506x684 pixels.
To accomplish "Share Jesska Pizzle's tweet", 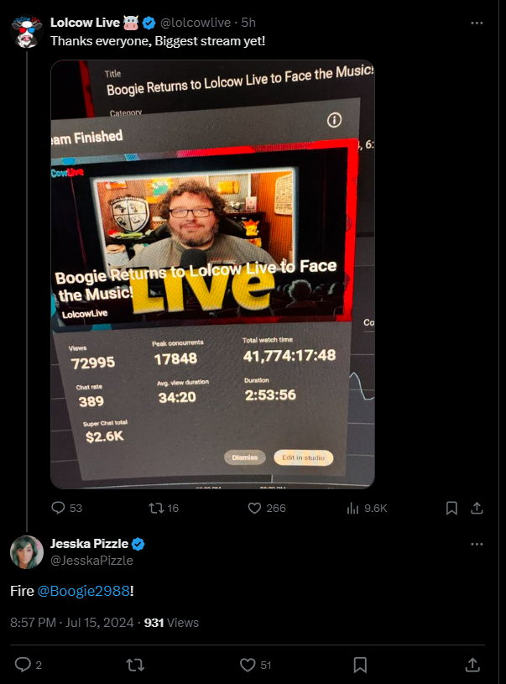I will pyautogui.click(x=472, y=665).
